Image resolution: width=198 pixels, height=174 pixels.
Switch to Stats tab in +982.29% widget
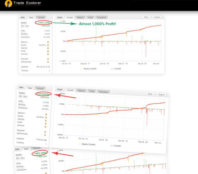point(26,149)
